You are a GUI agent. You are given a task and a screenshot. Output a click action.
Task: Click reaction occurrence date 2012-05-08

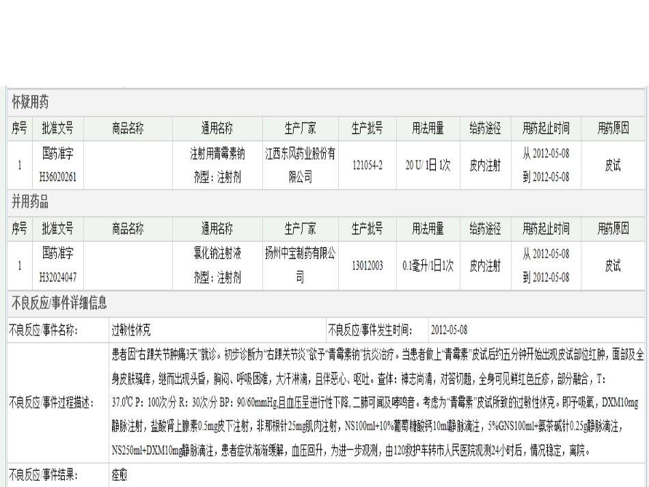point(449,330)
